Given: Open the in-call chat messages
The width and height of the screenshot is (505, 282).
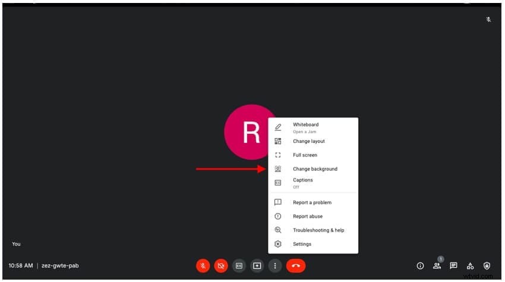Looking at the screenshot, I should pos(453,266).
